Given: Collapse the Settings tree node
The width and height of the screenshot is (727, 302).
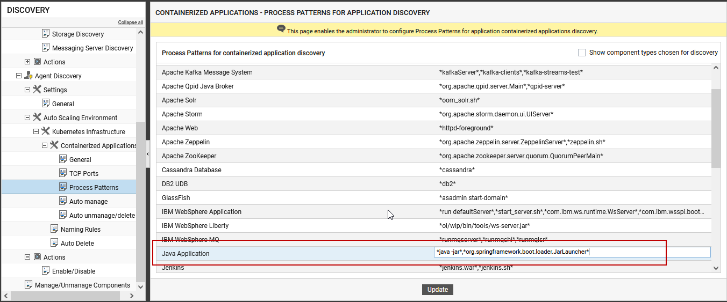Looking at the screenshot, I should [27, 90].
